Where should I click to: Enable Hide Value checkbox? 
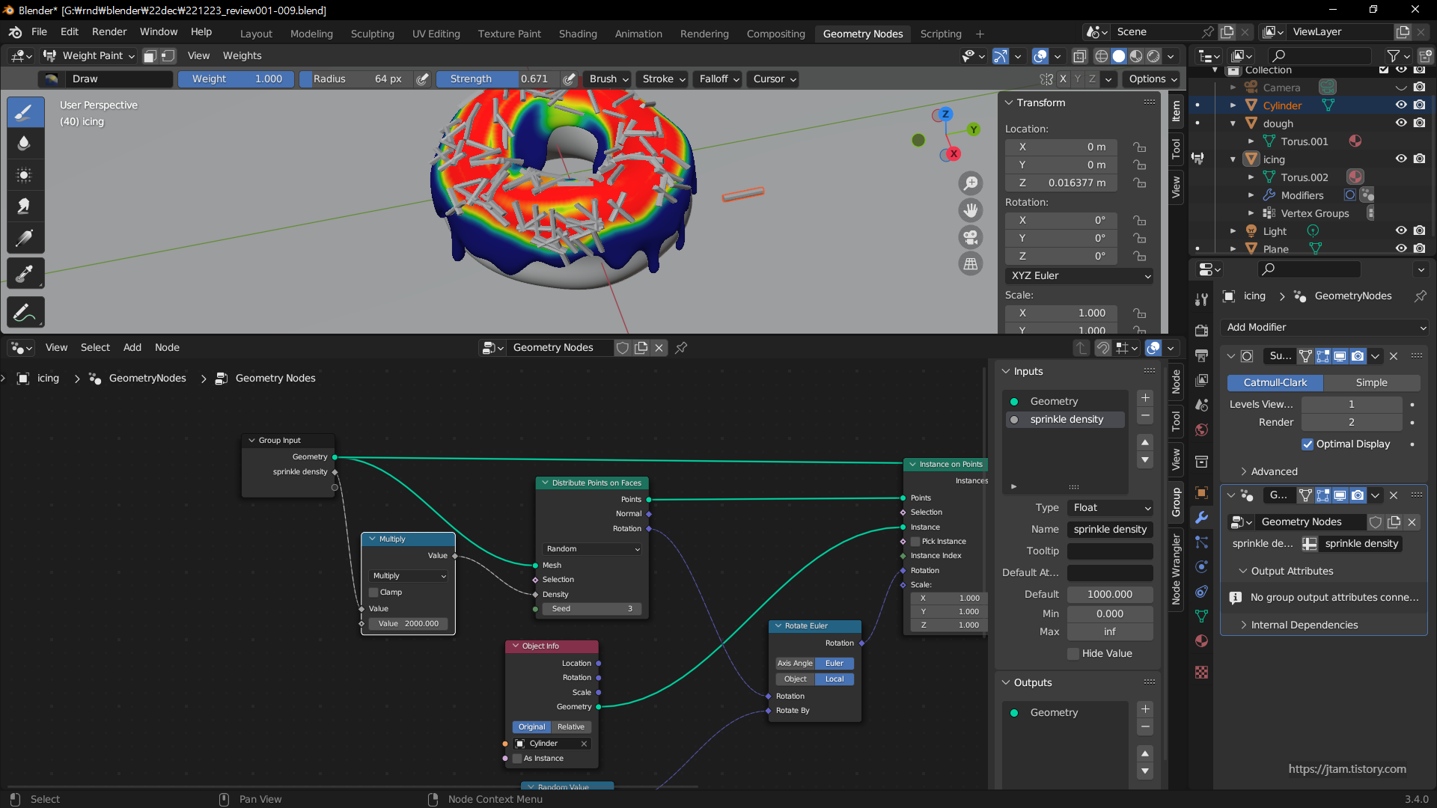(x=1073, y=653)
